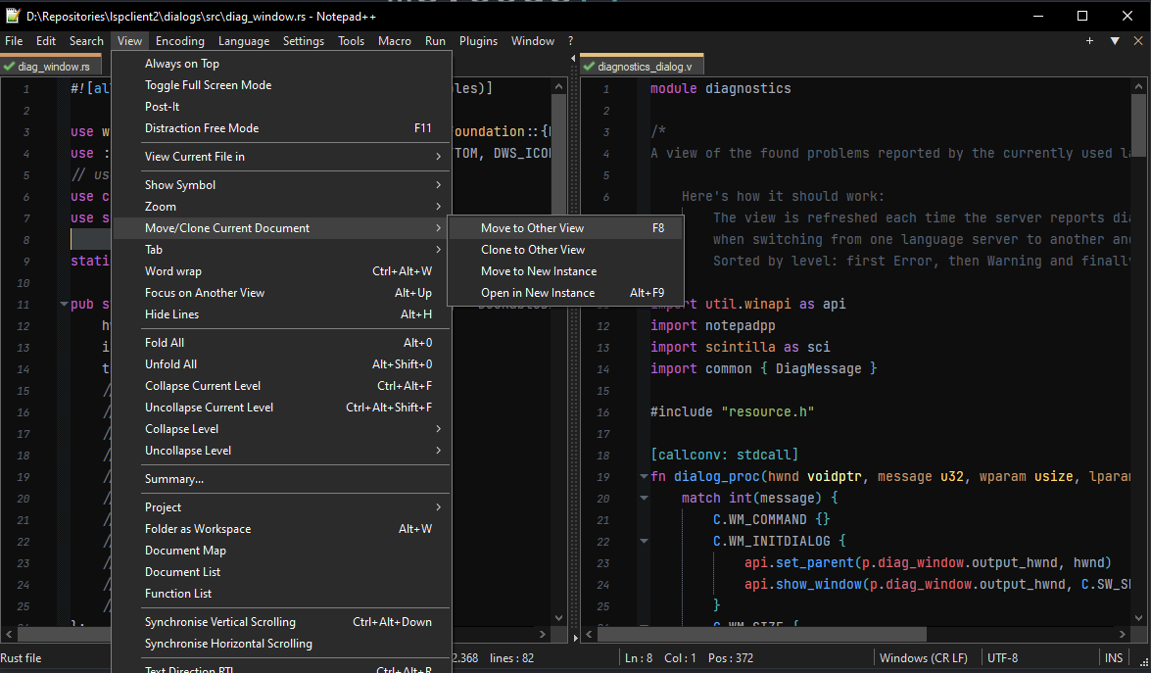Open Summary... dialog
Image resolution: width=1151 pixels, height=673 pixels.
(282, 478)
